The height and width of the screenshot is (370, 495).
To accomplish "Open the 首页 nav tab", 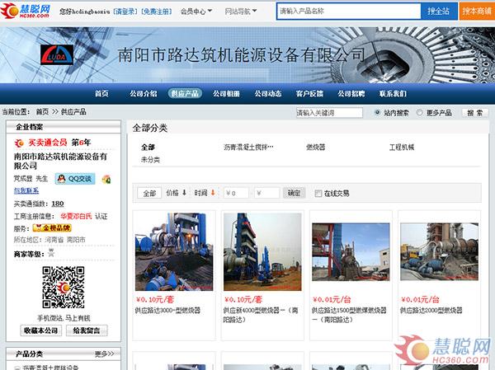I will pyautogui.click(x=101, y=94).
